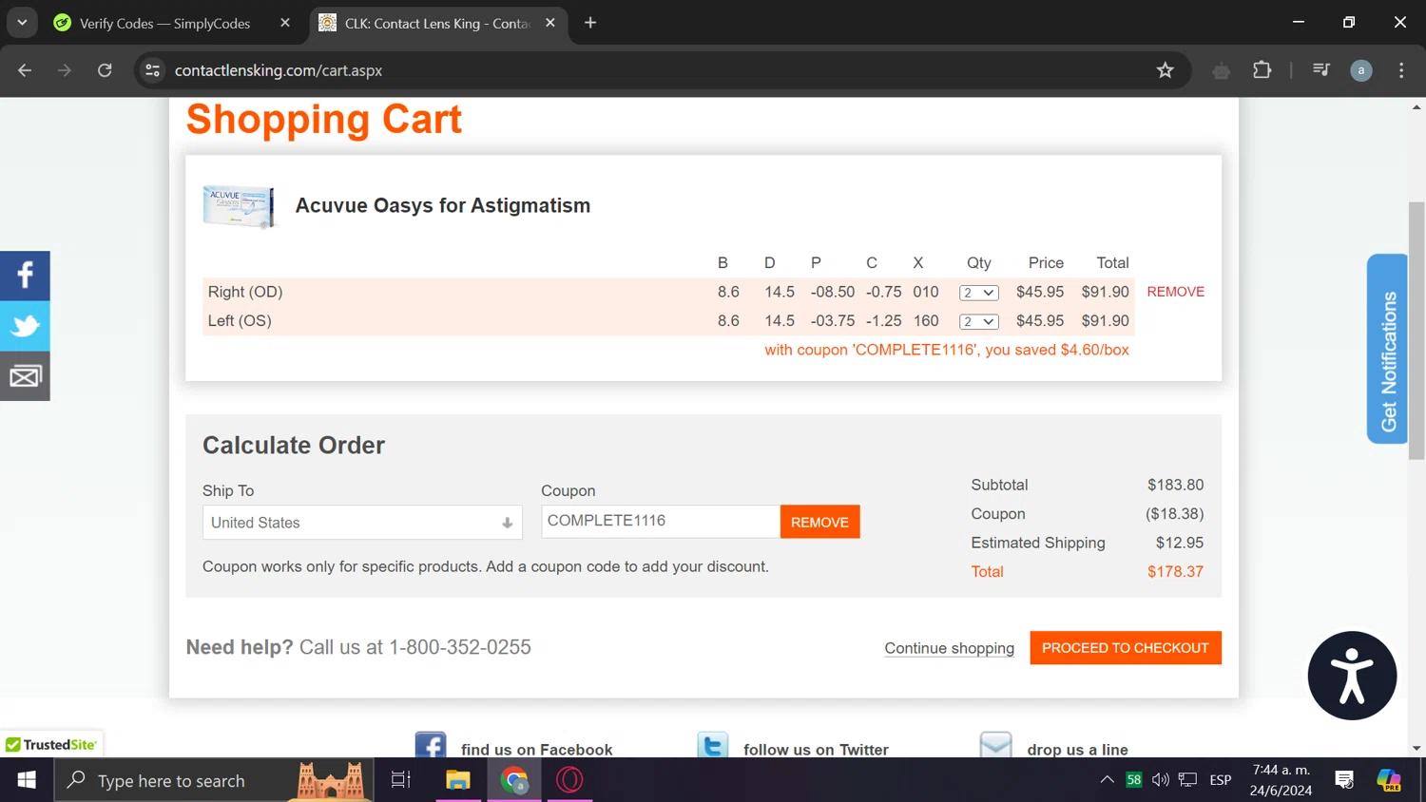Click the ESP language indicator

click(1221, 780)
